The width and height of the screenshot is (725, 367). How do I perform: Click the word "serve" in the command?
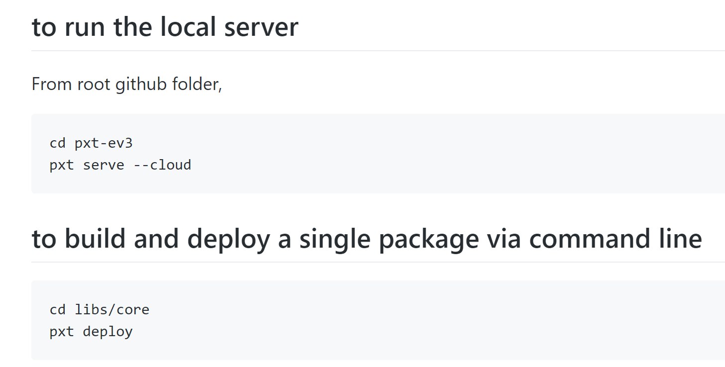(104, 165)
